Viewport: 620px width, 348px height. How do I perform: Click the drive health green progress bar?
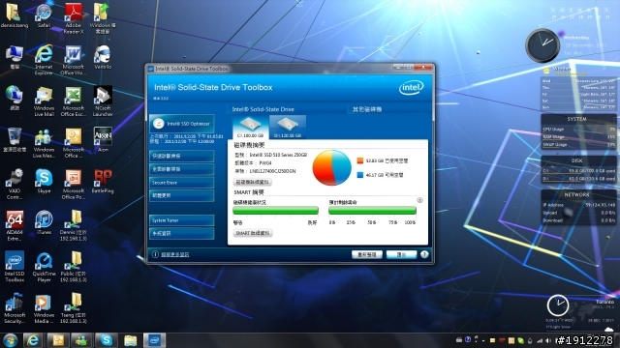tap(275, 211)
